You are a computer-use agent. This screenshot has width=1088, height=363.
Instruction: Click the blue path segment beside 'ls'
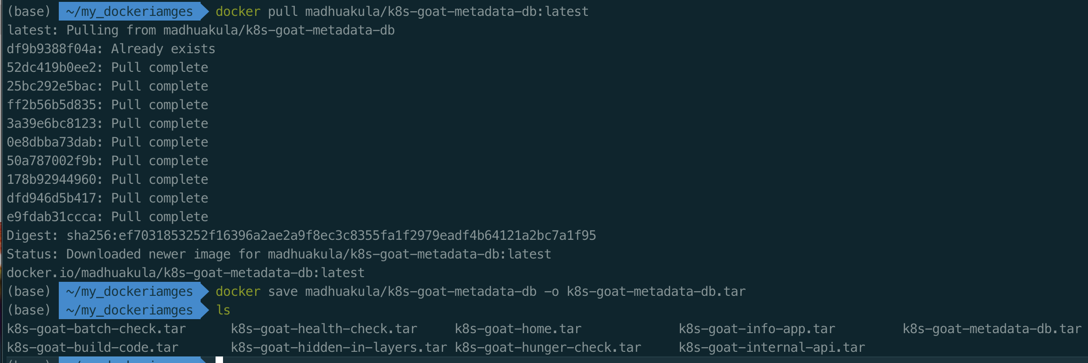[130, 310]
